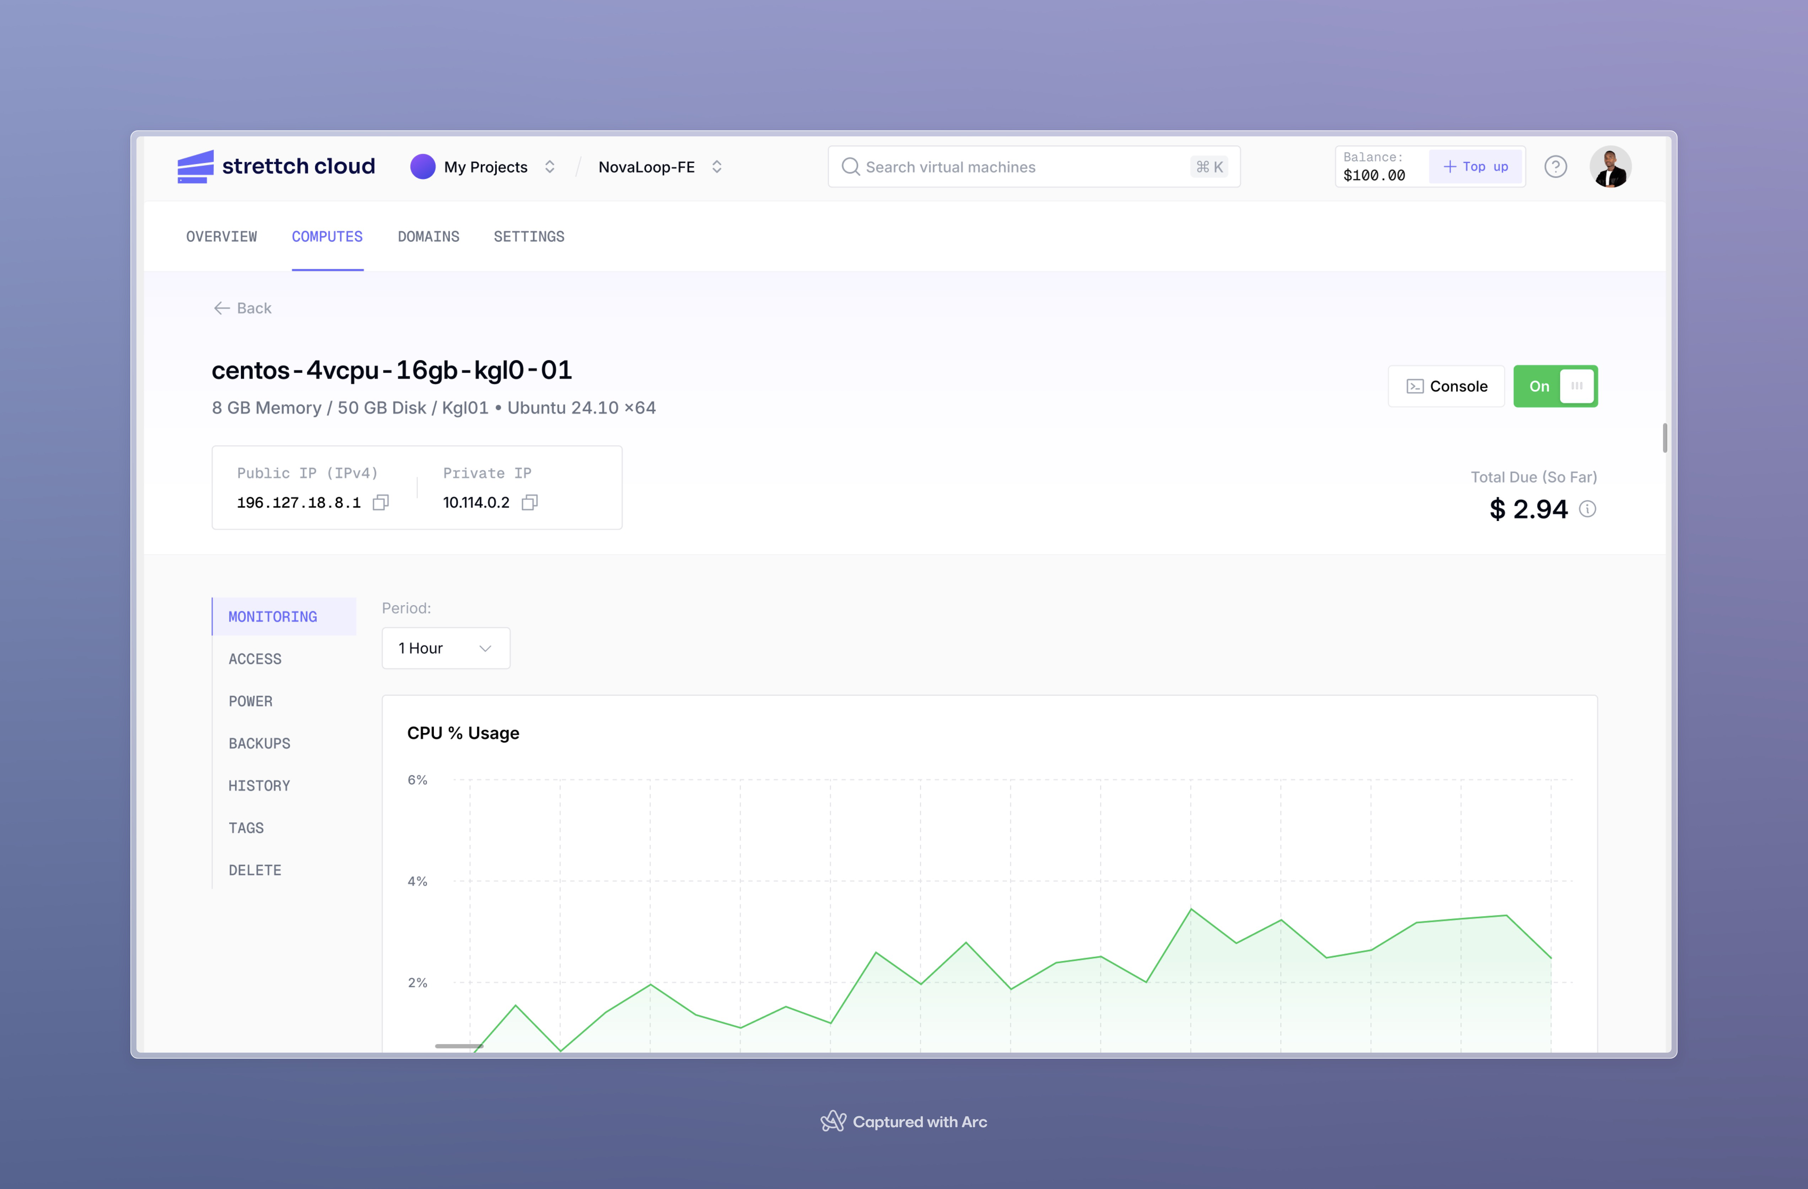Click the user profile avatar
Image resolution: width=1808 pixels, height=1189 pixels.
coord(1610,166)
